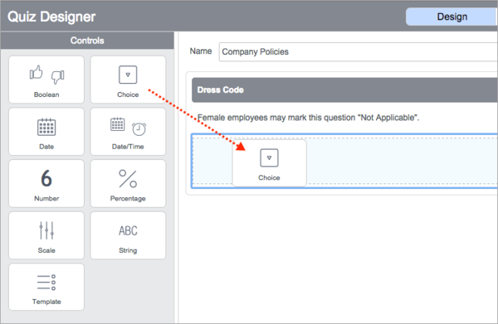
Task: Select the Template list control
Action: click(46, 287)
